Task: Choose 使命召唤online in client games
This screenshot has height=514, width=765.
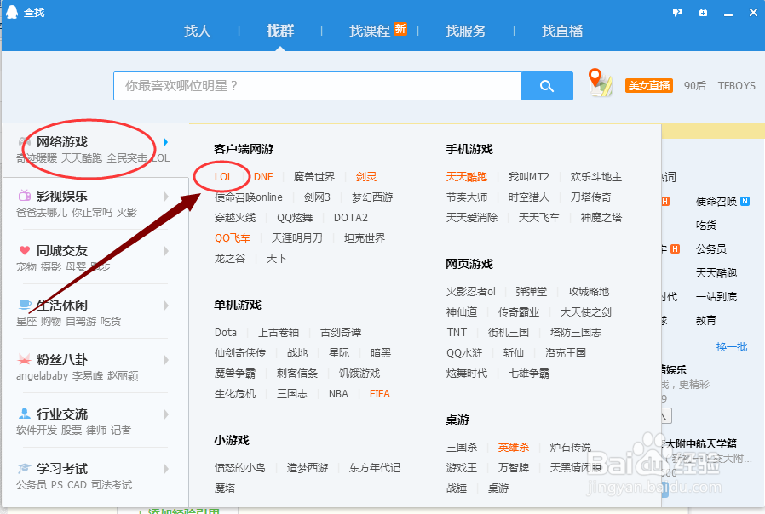Action: click(x=249, y=197)
